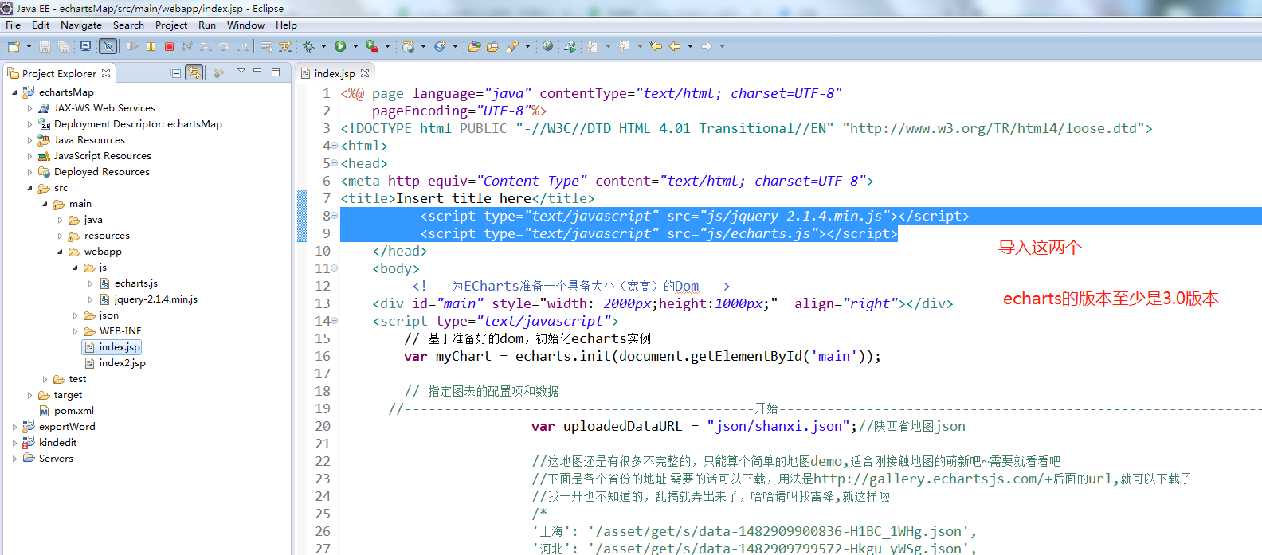The width and height of the screenshot is (1262, 555).
Task: Toggle Skip All Breakpoints button
Action: pos(108,46)
